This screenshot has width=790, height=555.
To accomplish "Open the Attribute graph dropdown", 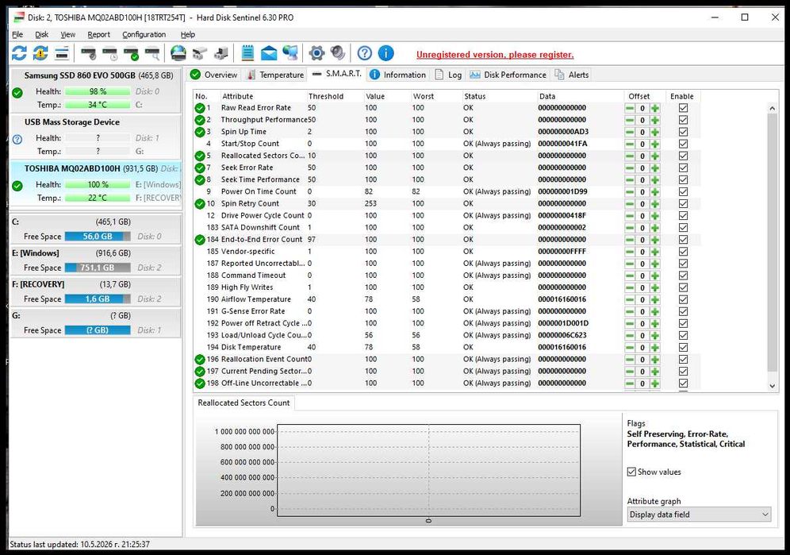I will 699,515.
